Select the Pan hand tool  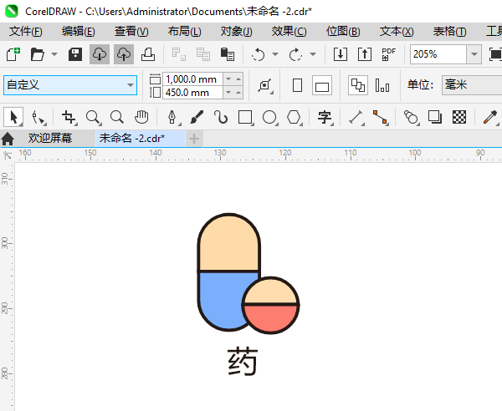pyautogui.click(x=141, y=117)
